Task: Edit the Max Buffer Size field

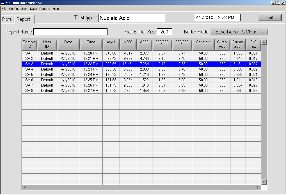Action: (x=164, y=32)
